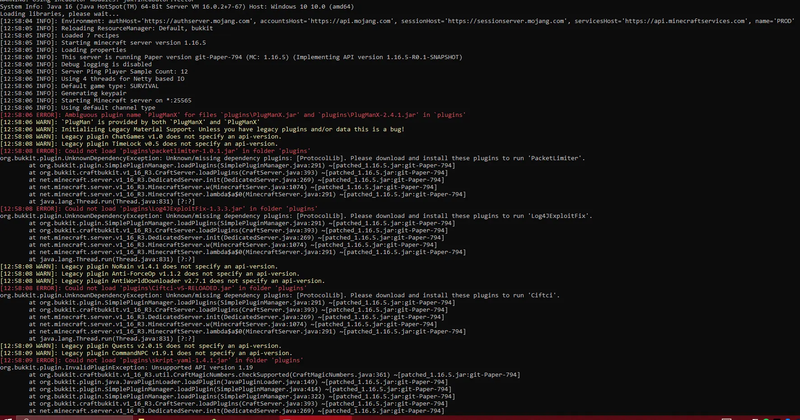Click the name='PROD' value

[775, 21]
